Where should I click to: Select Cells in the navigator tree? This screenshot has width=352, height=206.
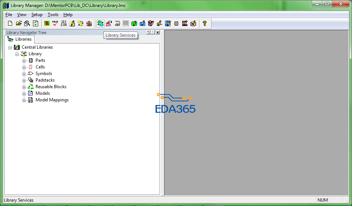(40, 67)
